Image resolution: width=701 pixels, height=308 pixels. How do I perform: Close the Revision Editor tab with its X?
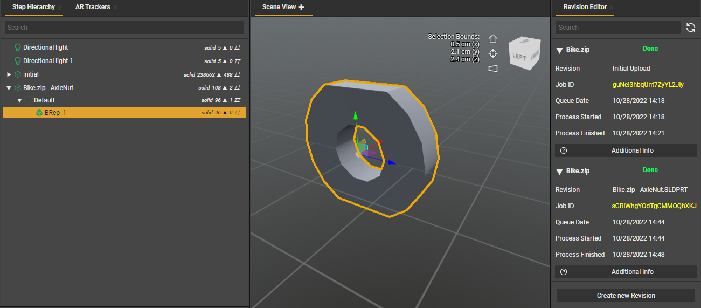click(612, 8)
